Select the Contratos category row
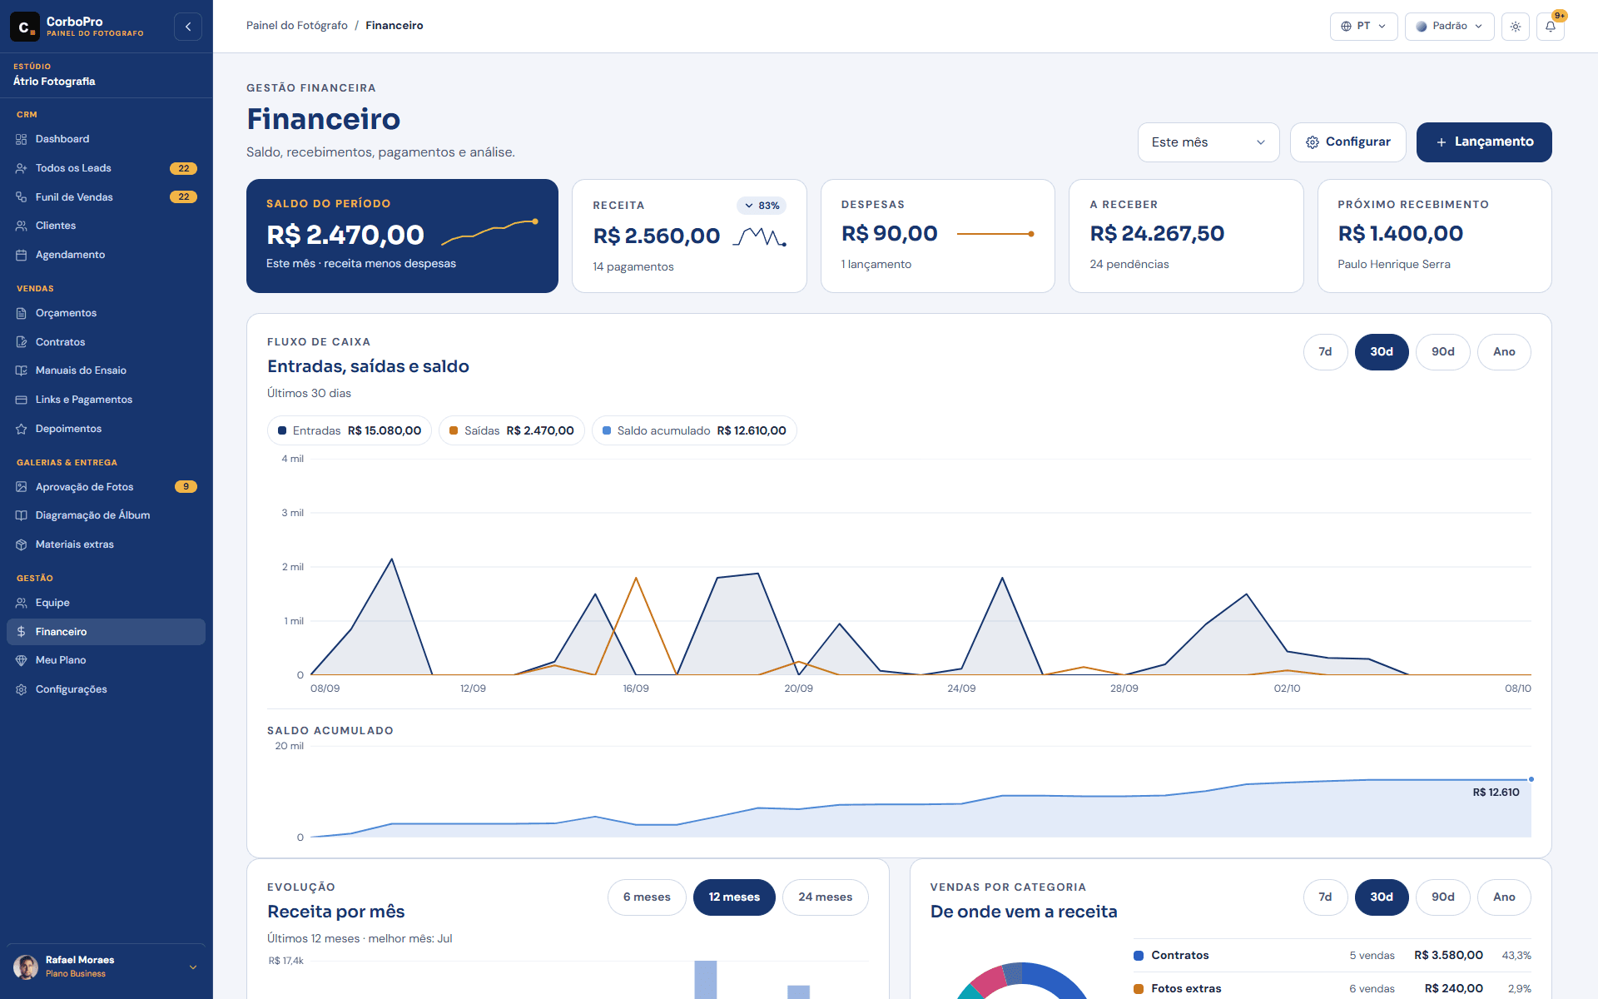This screenshot has height=999, width=1598. click(1332, 956)
